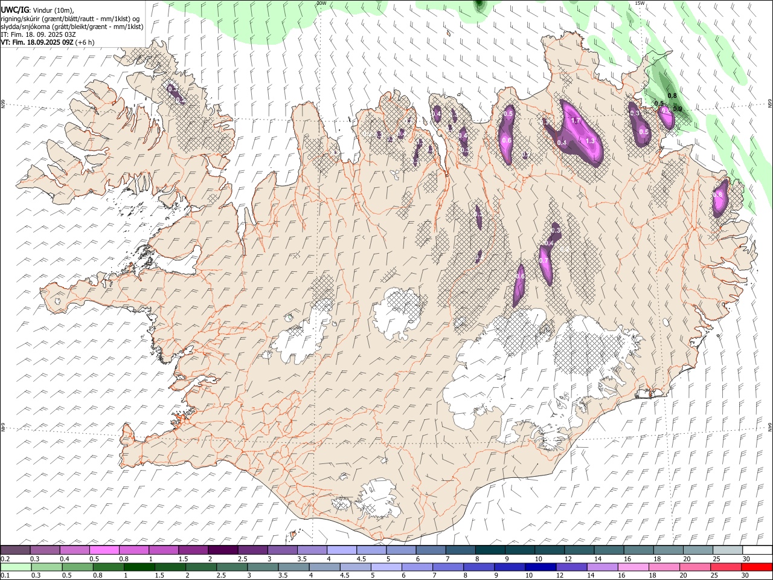
Task: Pick the bright red swatch in lower scale
Action: [756, 567]
